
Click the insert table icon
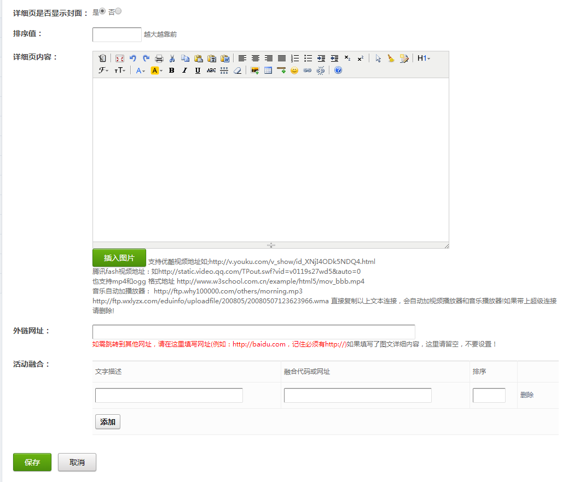click(x=268, y=70)
